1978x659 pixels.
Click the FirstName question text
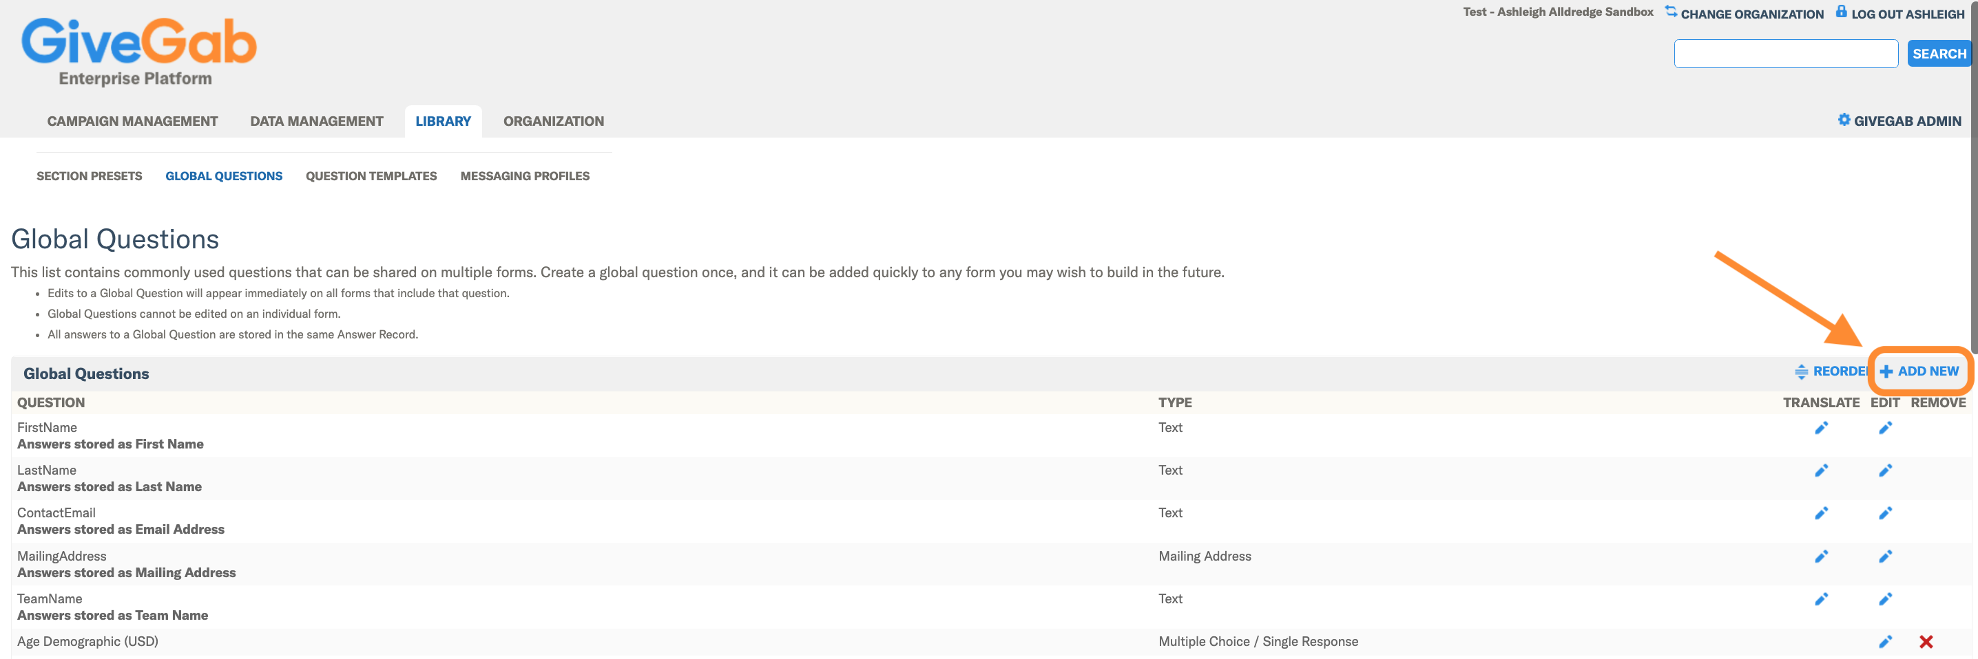coord(47,427)
